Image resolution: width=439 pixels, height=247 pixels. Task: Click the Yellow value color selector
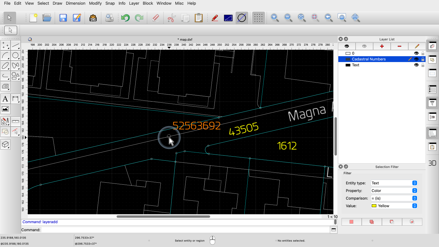(394, 206)
